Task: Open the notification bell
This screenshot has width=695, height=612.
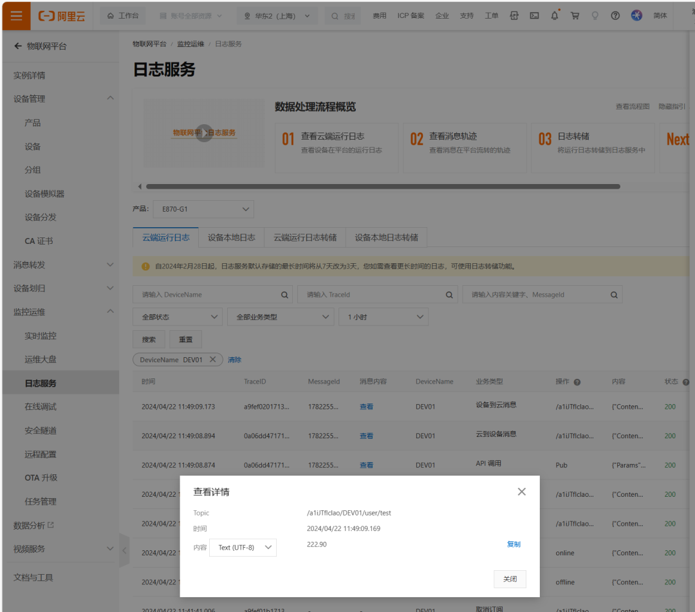Action: pos(554,15)
